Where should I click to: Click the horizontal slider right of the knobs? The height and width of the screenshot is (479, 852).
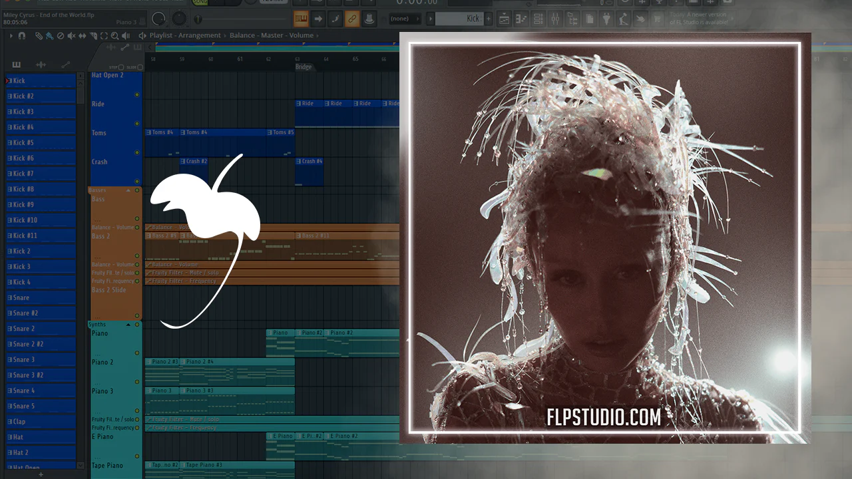coord(240,19)
